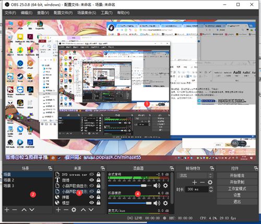Click the 开始录制 button
This screenshot has width=261, height=224.
tap(237, 182)
